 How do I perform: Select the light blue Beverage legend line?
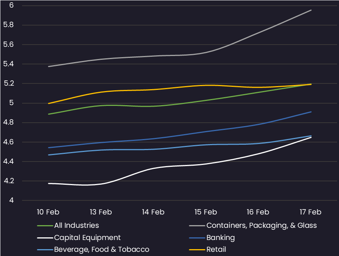(45, 250)
